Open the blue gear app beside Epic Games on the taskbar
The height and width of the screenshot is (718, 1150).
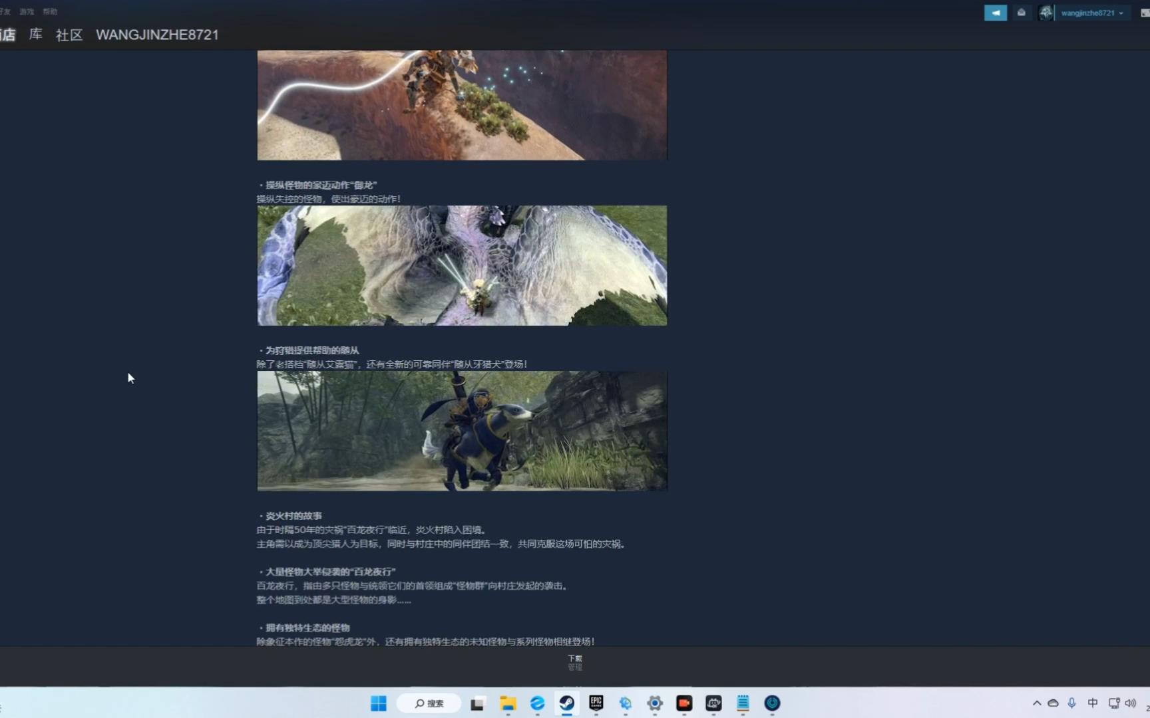(625, 703)
